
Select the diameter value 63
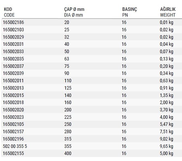(67, 59)
